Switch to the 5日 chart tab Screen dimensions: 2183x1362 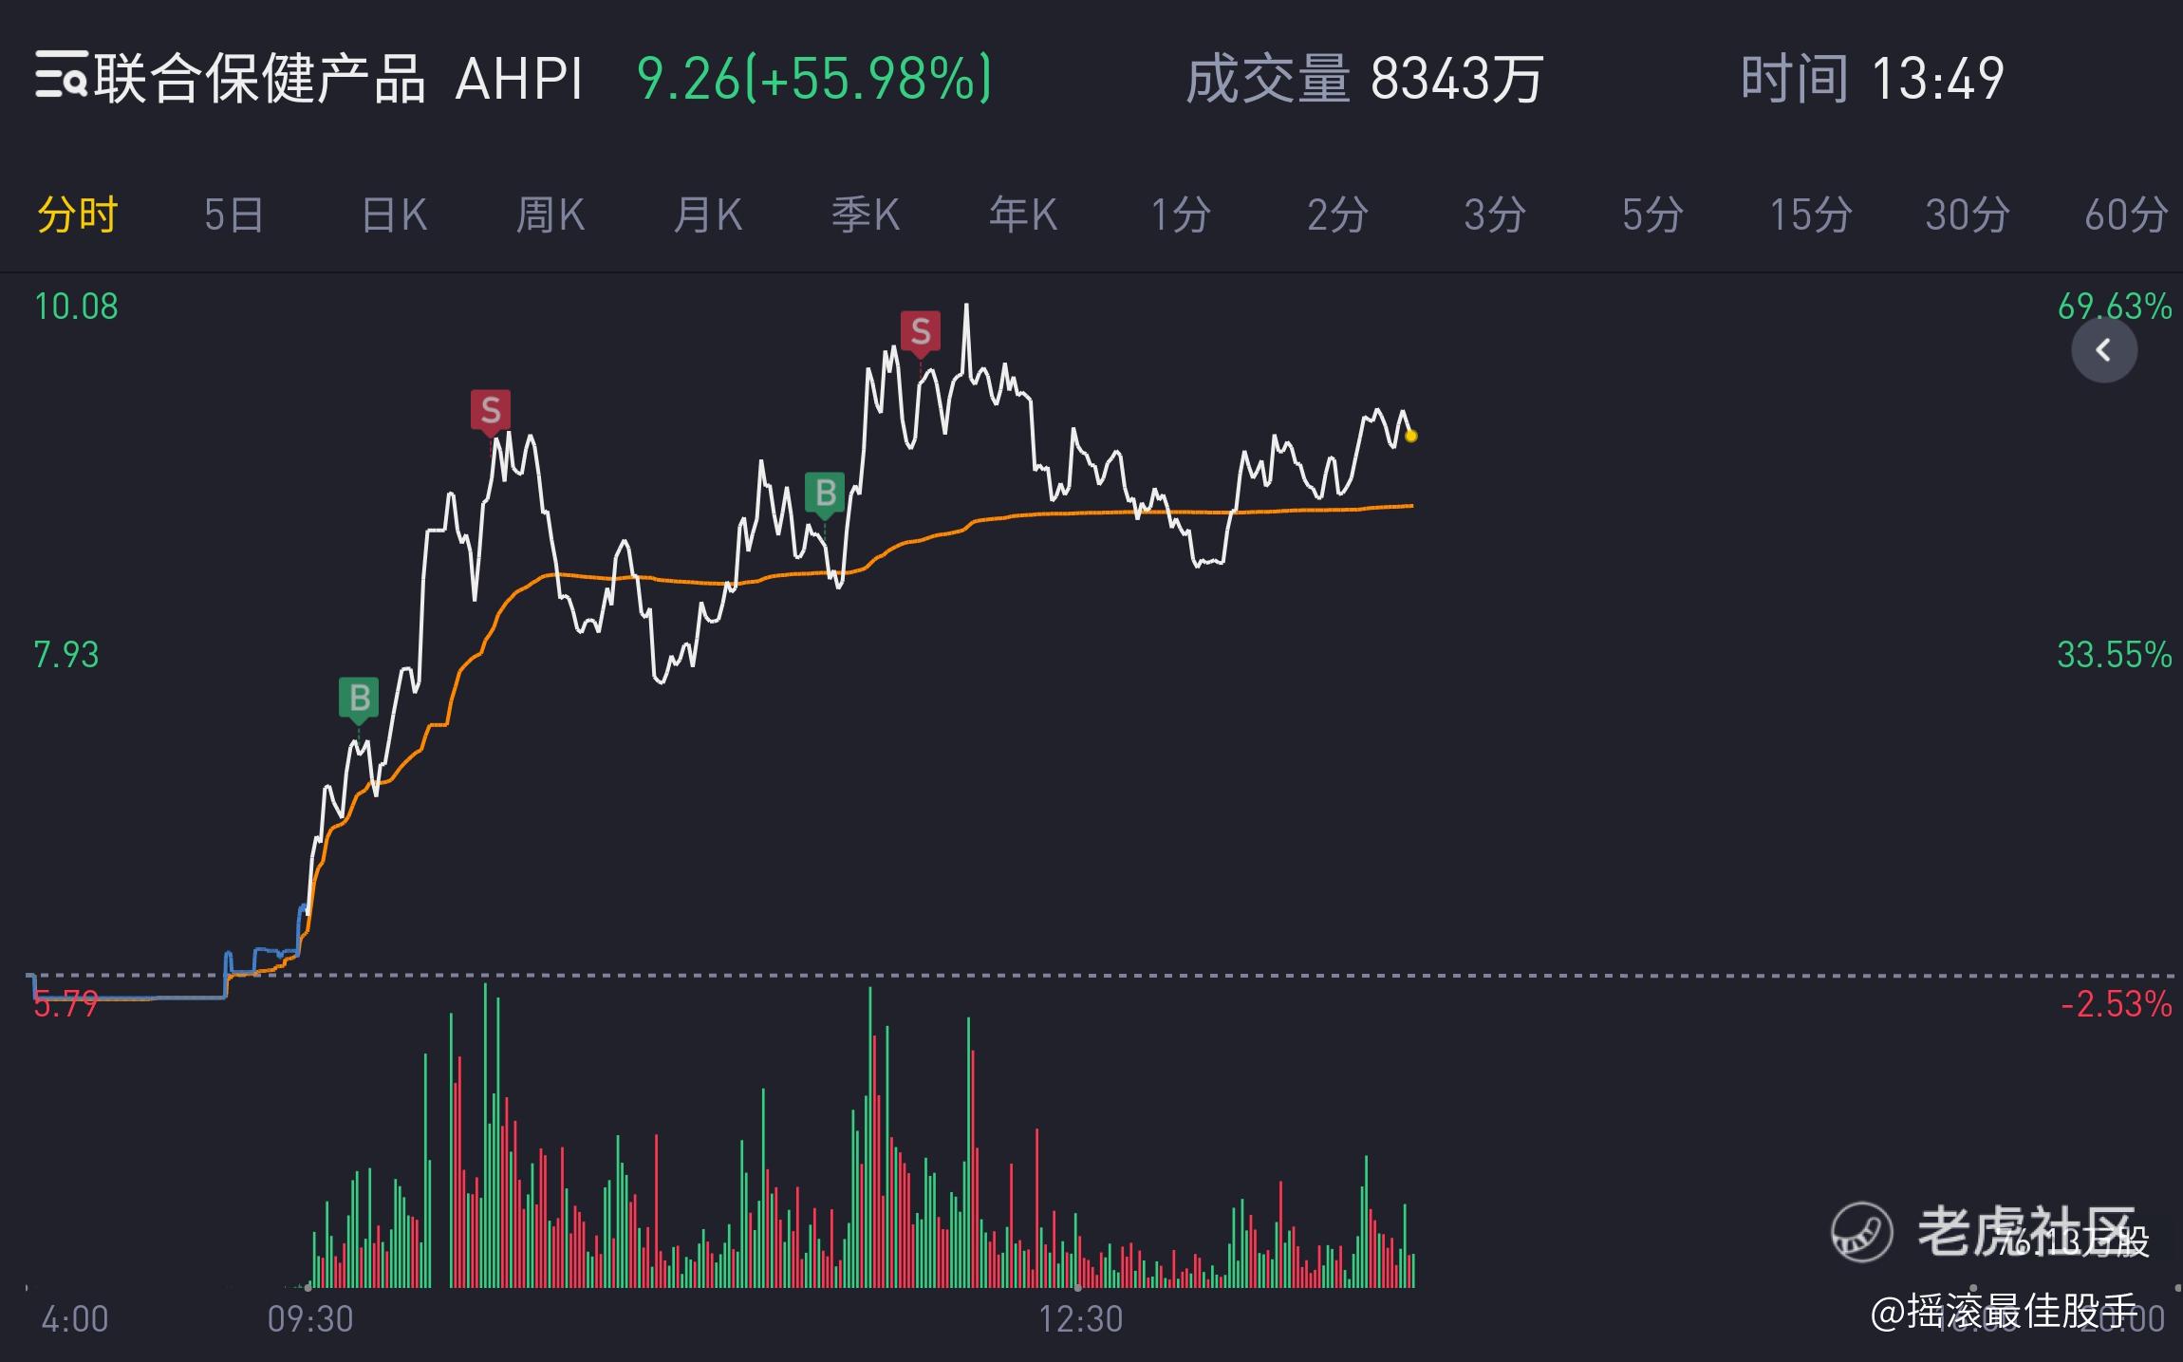pyautogui.click(x=233, y=215)
